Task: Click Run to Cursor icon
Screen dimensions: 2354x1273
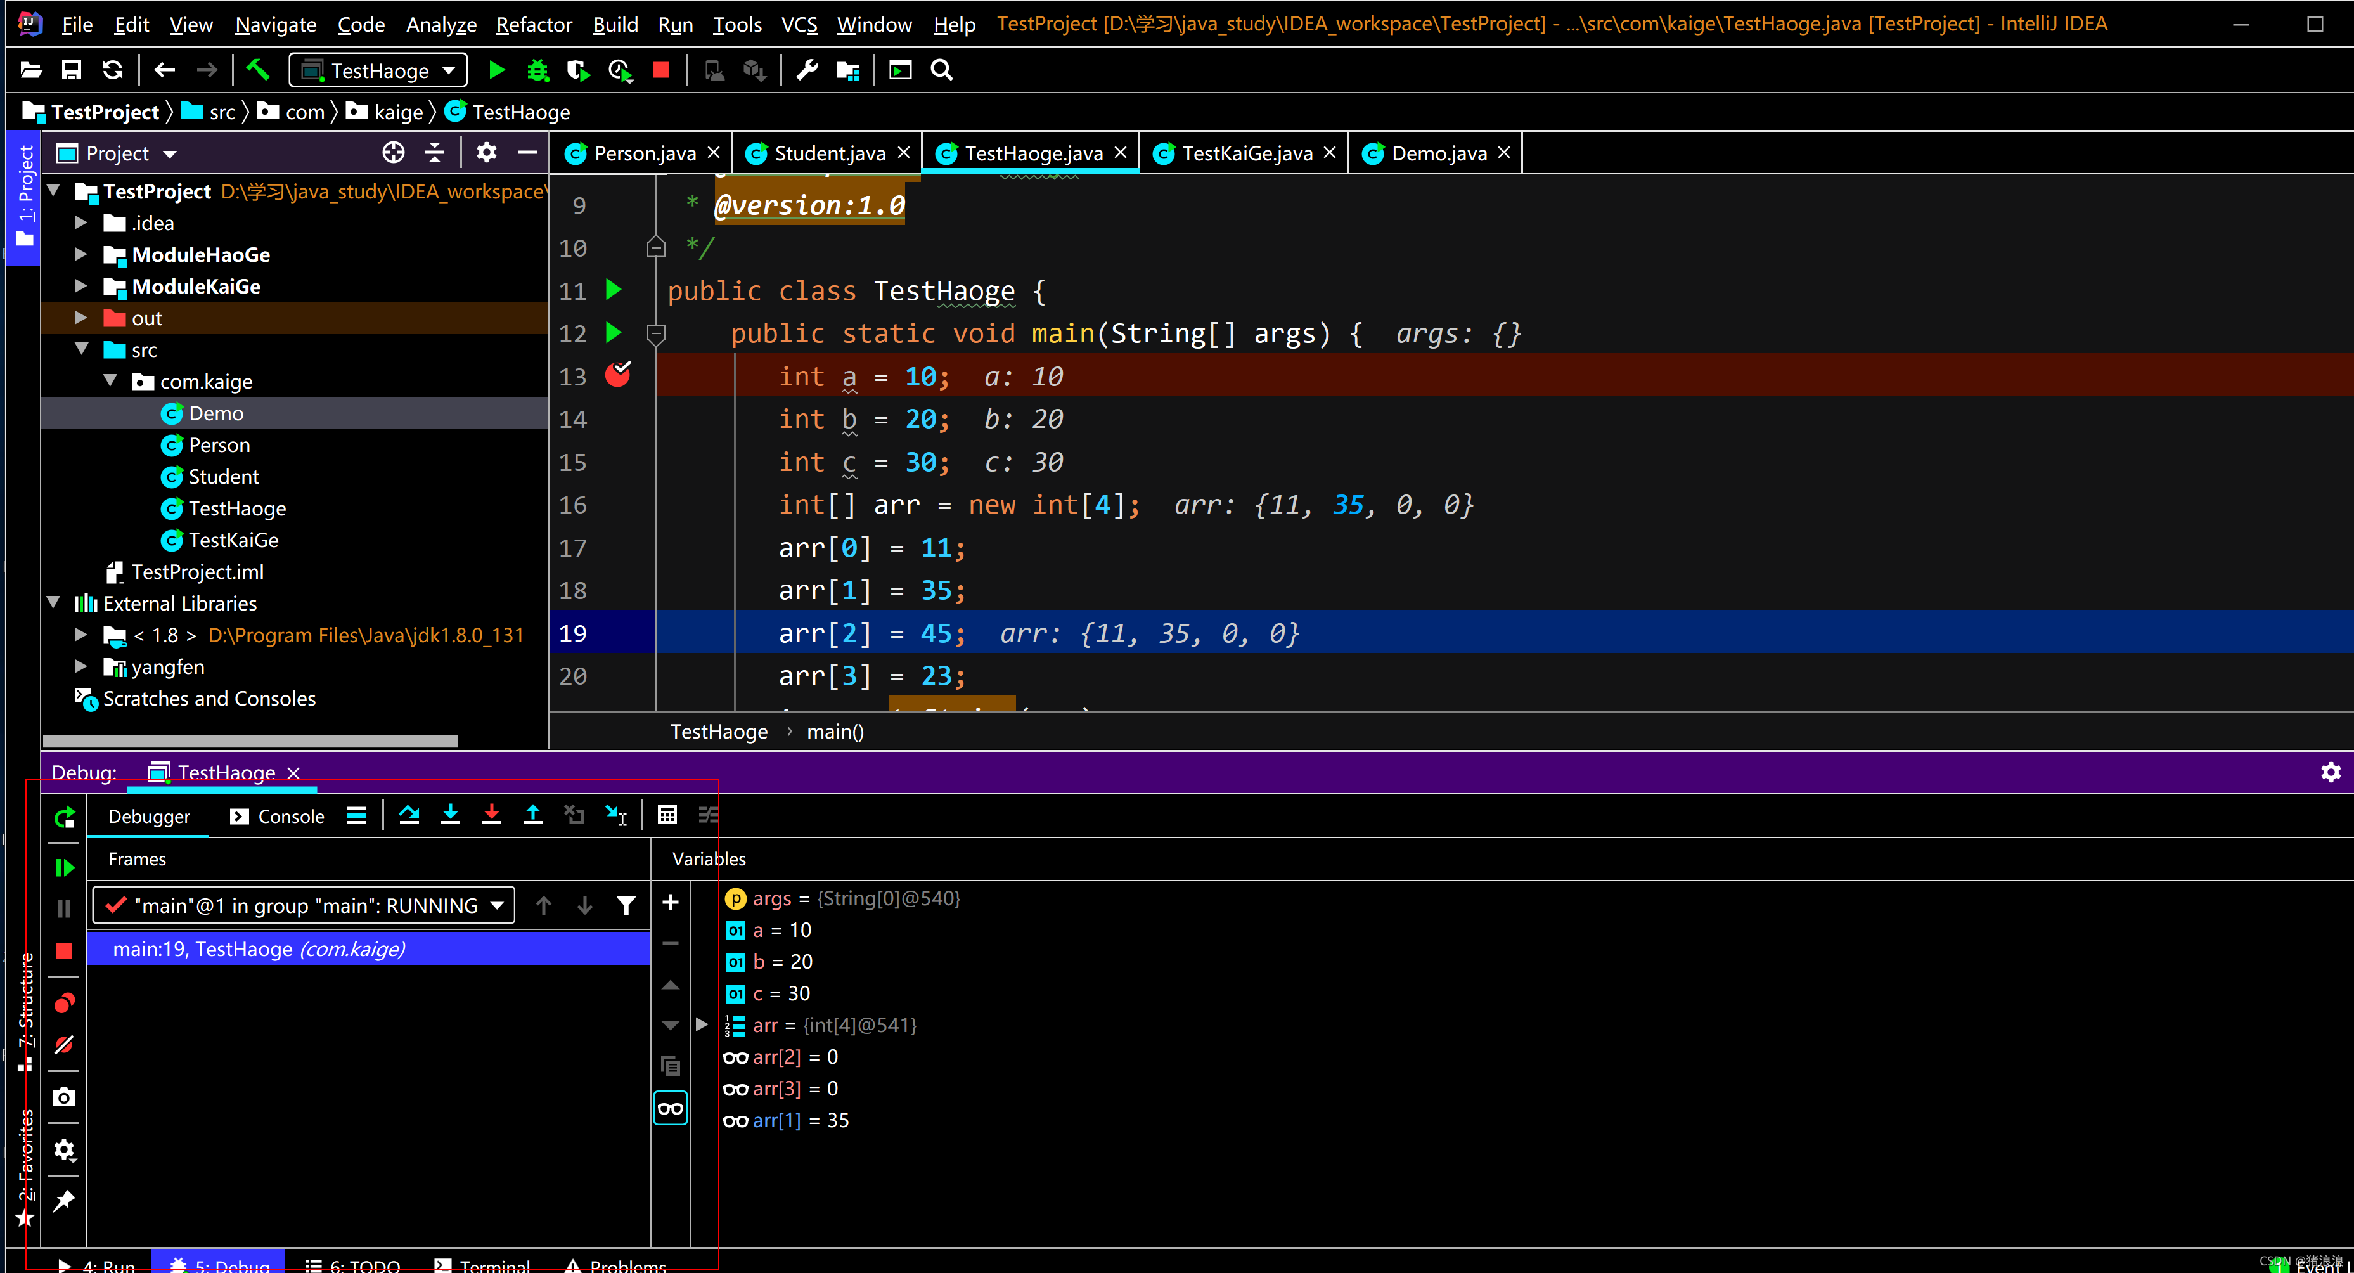Action: [x=617, y=815]
